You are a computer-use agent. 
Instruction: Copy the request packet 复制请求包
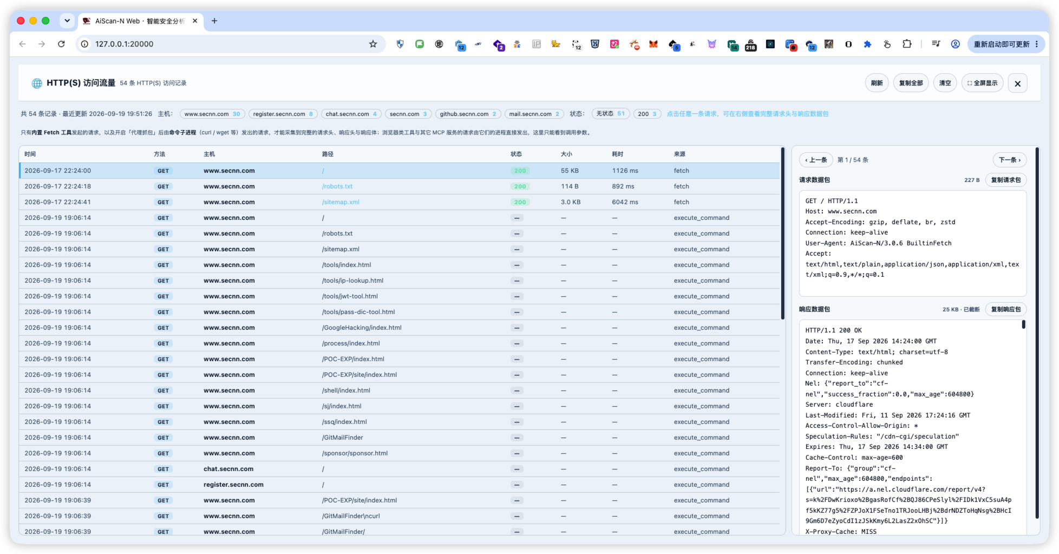[x=1005, y=180]
